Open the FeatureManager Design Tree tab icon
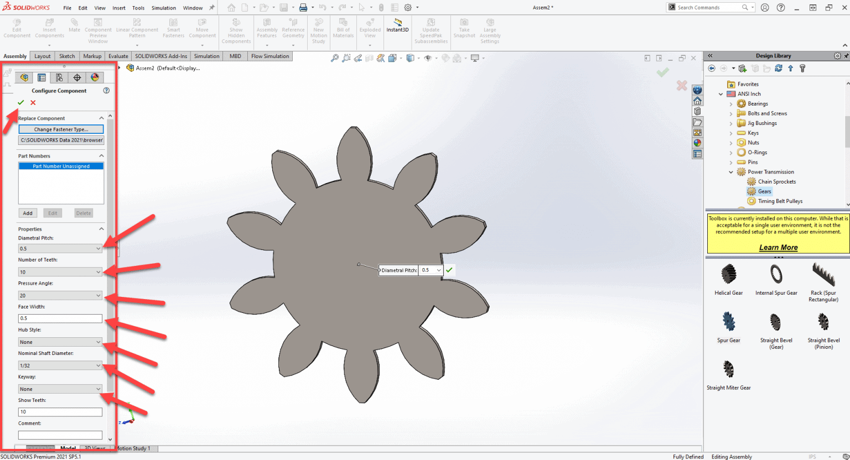The image size is (850, 460). click(x=24, y=77)
